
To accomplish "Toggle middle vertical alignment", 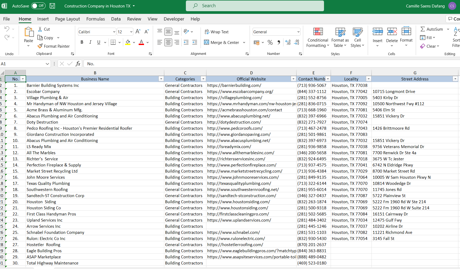I will click(168, 32).
